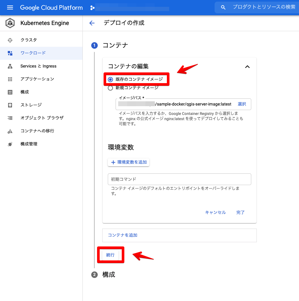This screenshot has width=299, height=301.
Task: Click Google Cloud Platform title
Action: 51,7
